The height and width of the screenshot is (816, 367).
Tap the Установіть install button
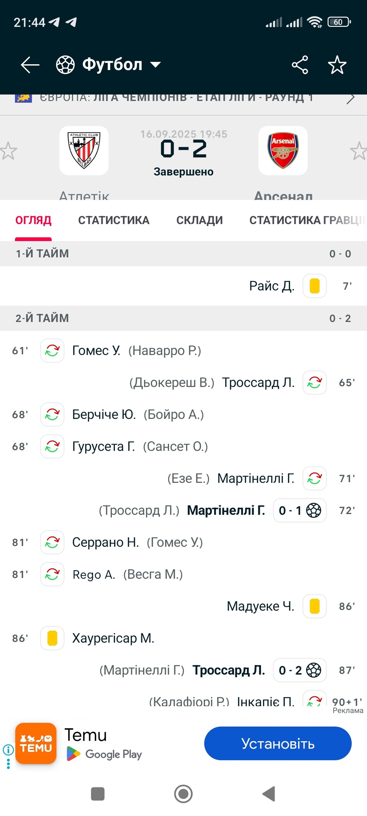pyautogui.click(x=278, y=744)
